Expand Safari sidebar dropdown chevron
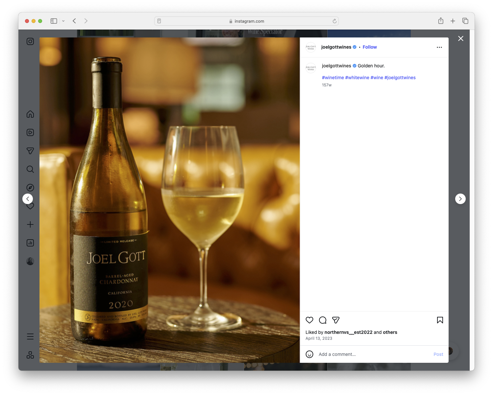Viewport: 493px width, 395px height. (x=63, y=21)
